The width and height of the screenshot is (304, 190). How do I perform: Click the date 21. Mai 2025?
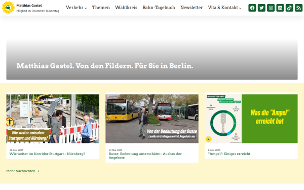click(x=16, y=150)
